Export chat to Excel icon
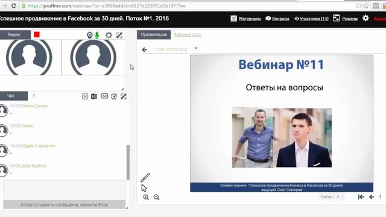The height and width of the screenshot is (217, 386). click(x=94, y=96)
